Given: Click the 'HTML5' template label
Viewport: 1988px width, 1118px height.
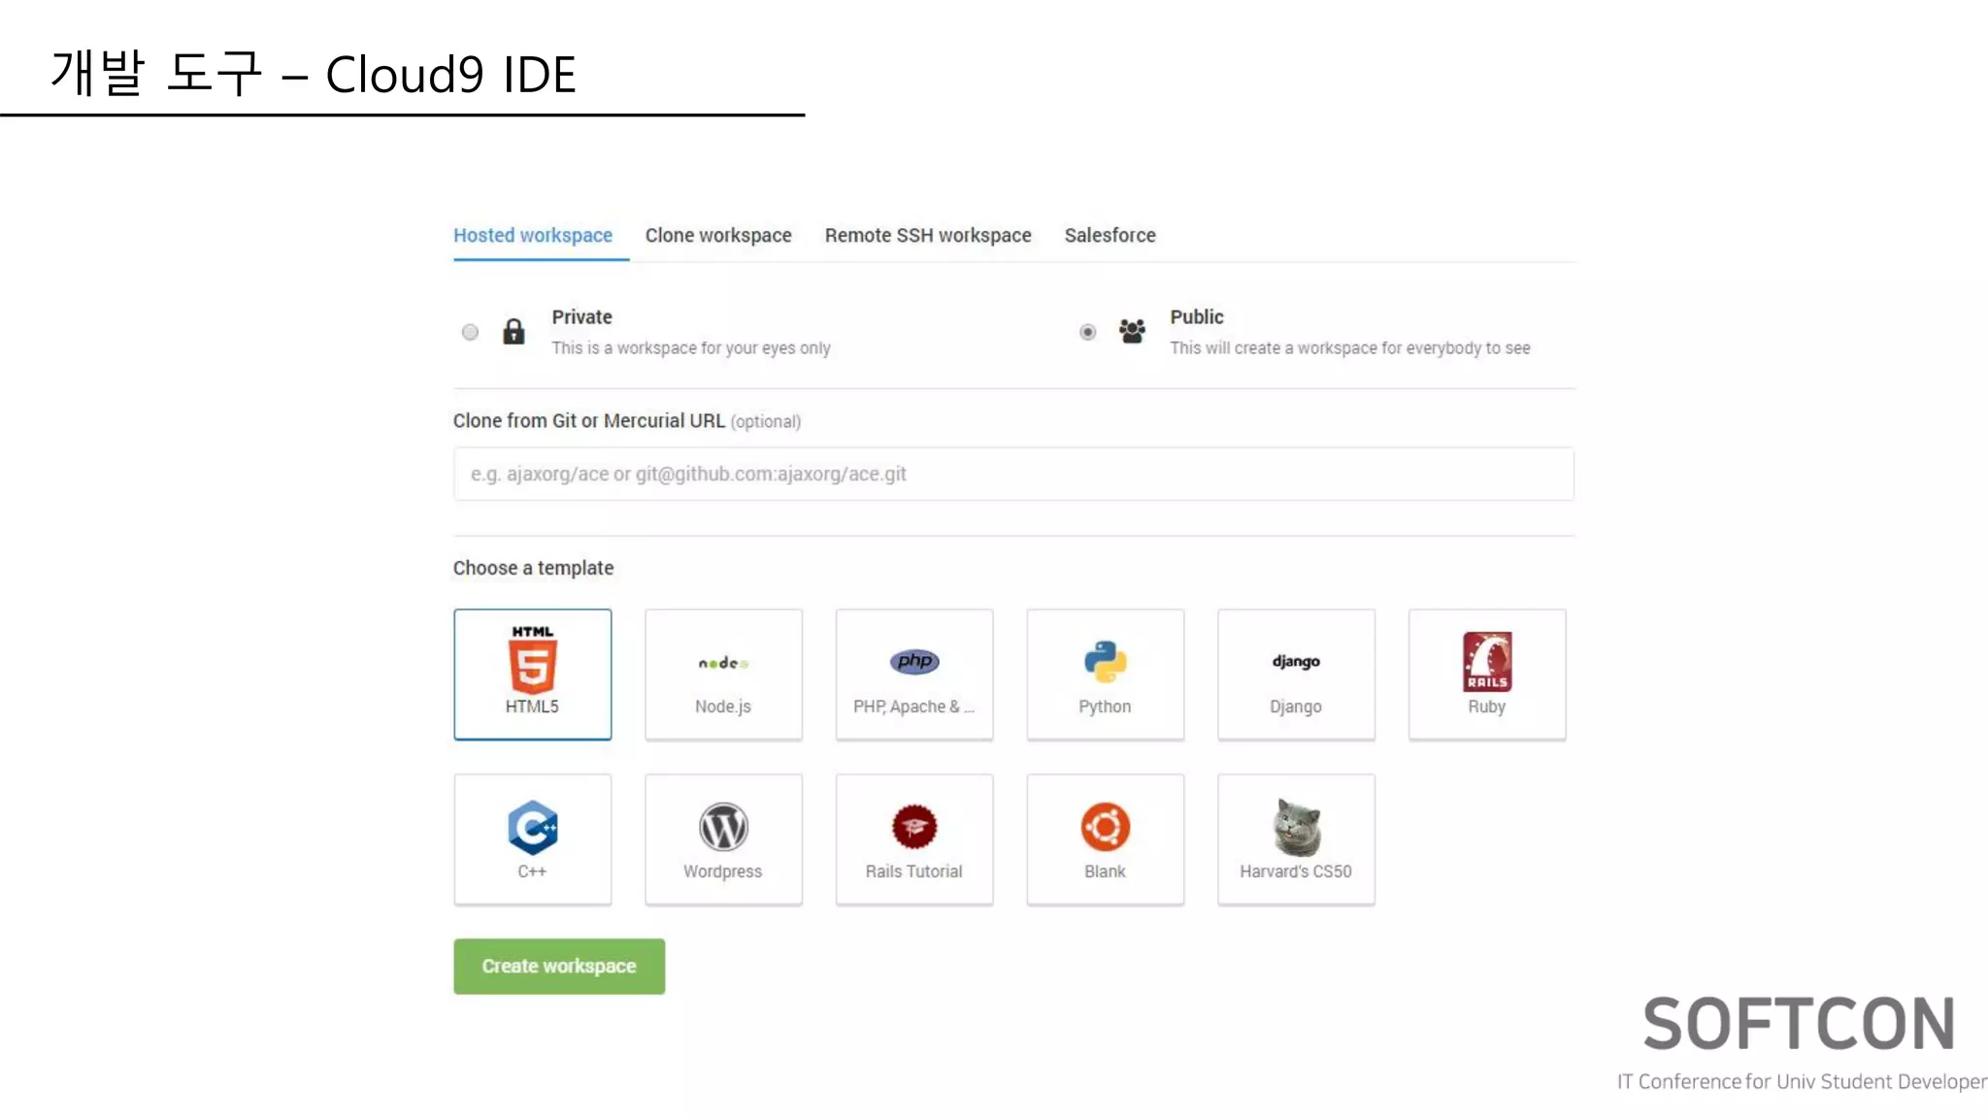Looking at the screenshot, I should (x=532, y=707).
